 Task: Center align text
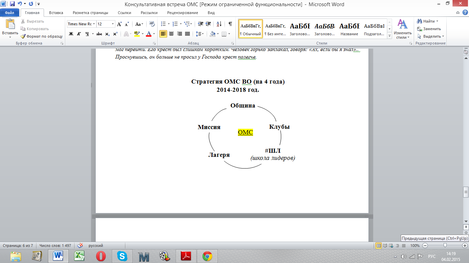pos(171,34)
